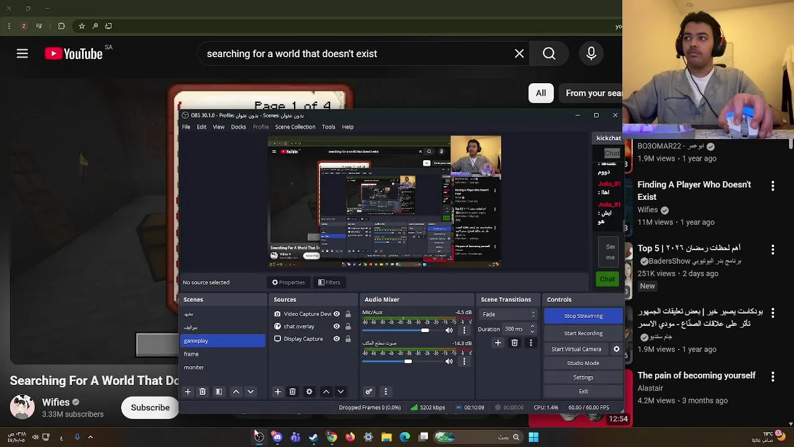This screenshot has width=794, height=447.
Task: Open the Fade transition dropdown
Action: [509, 314]
